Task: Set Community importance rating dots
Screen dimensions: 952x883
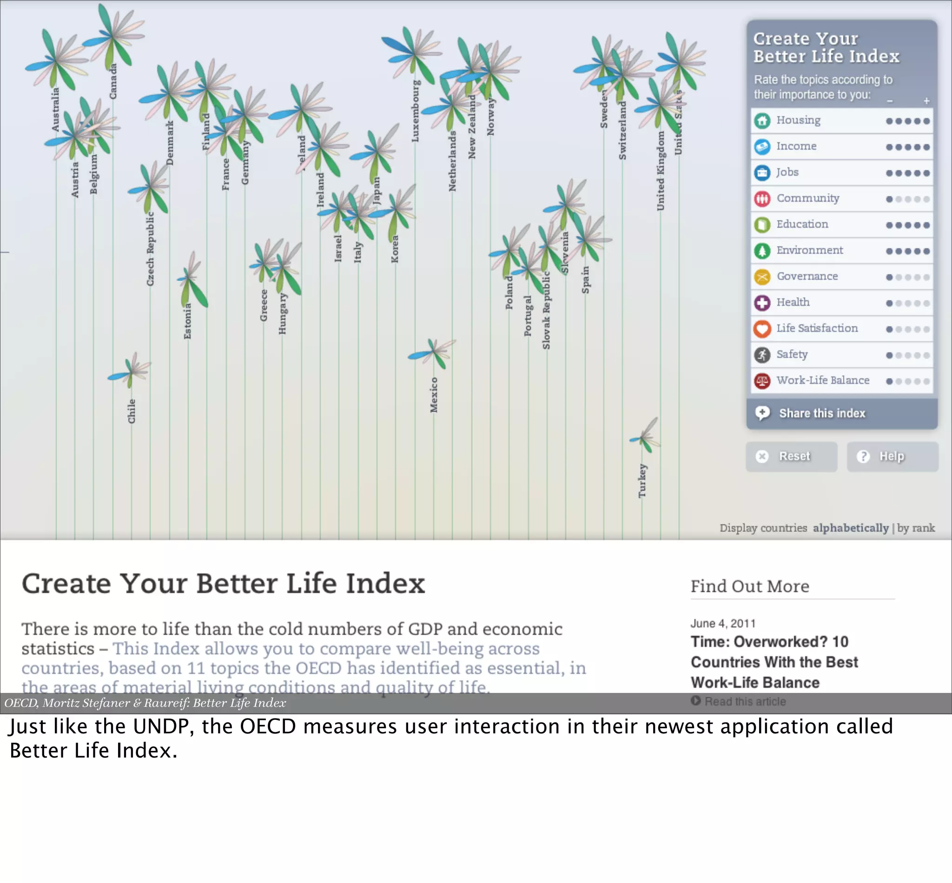Action: [908, 199]
